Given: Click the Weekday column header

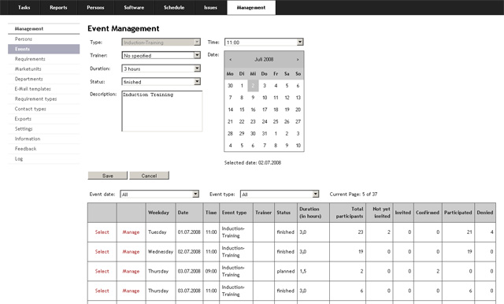Looking at the screenshot, I should coord(161,213).
